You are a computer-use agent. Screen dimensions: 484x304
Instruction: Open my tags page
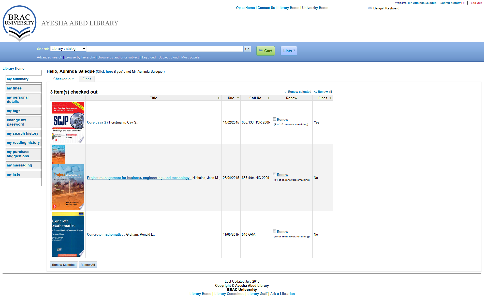coord(23,111)
